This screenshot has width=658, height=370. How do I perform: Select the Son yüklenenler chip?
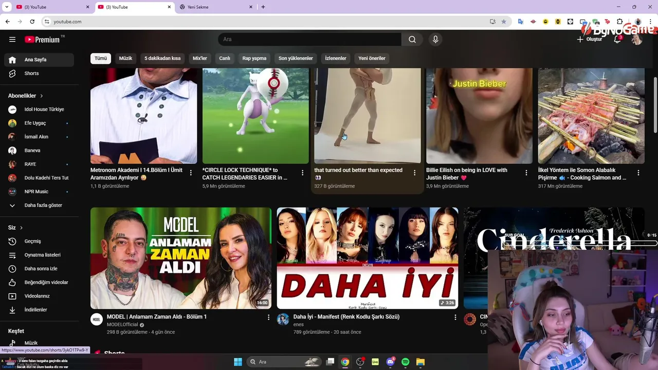tap(296, 59)
